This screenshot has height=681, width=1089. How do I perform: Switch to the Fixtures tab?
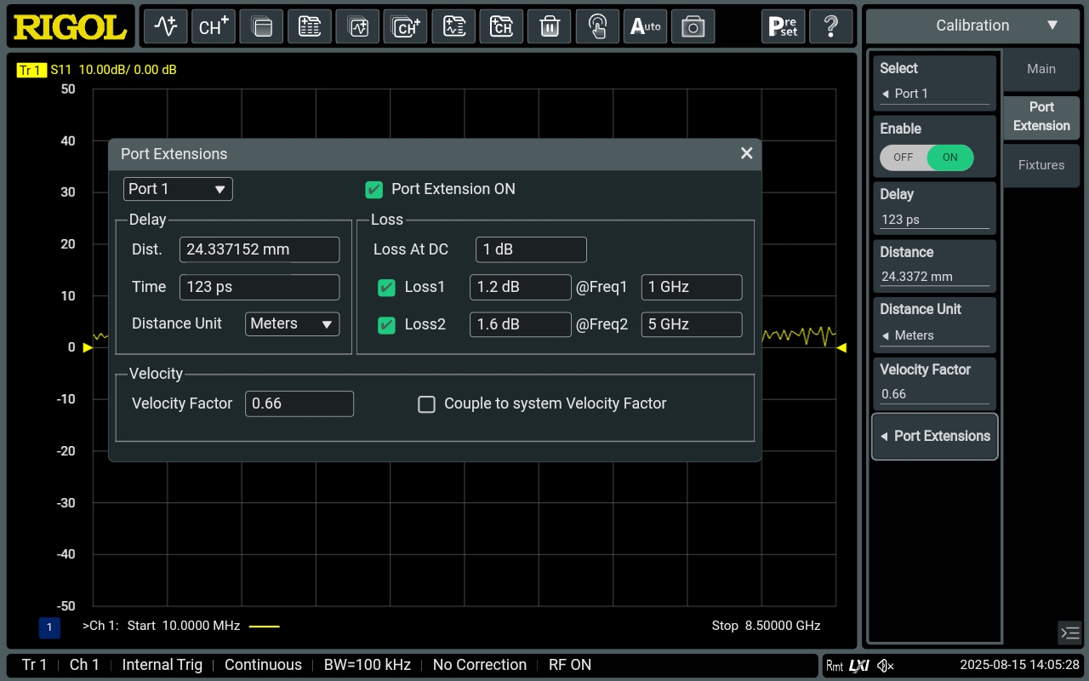coord(1041,165)
